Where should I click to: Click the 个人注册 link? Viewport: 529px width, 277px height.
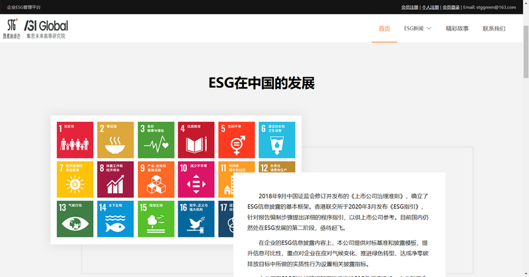(430, 7)
